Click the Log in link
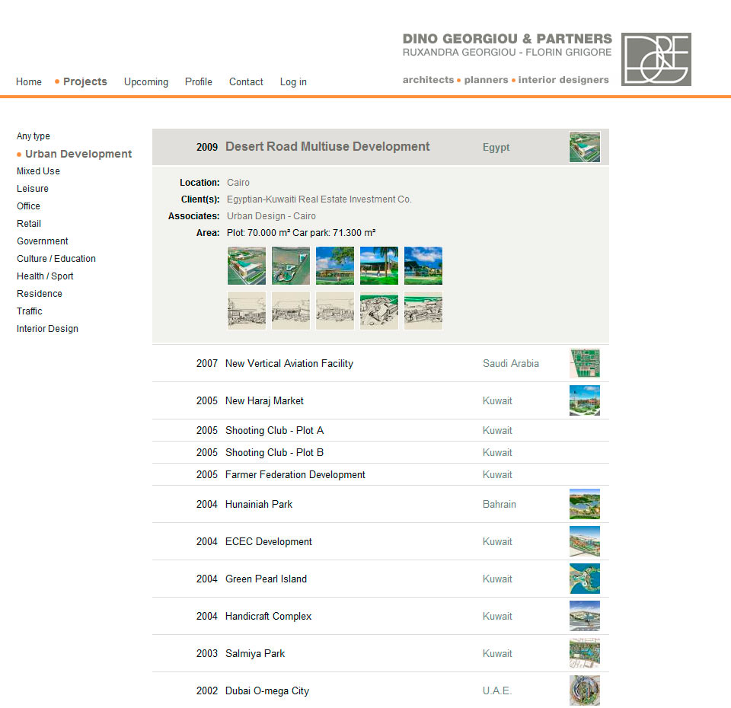Image resolution: width=731 pixels, height=708 pixels. tap(293, 82)
